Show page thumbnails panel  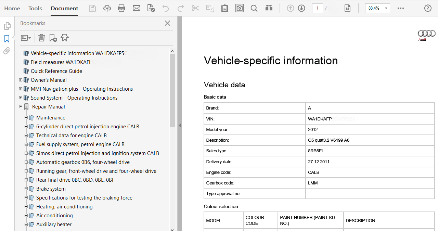point(7,26)
